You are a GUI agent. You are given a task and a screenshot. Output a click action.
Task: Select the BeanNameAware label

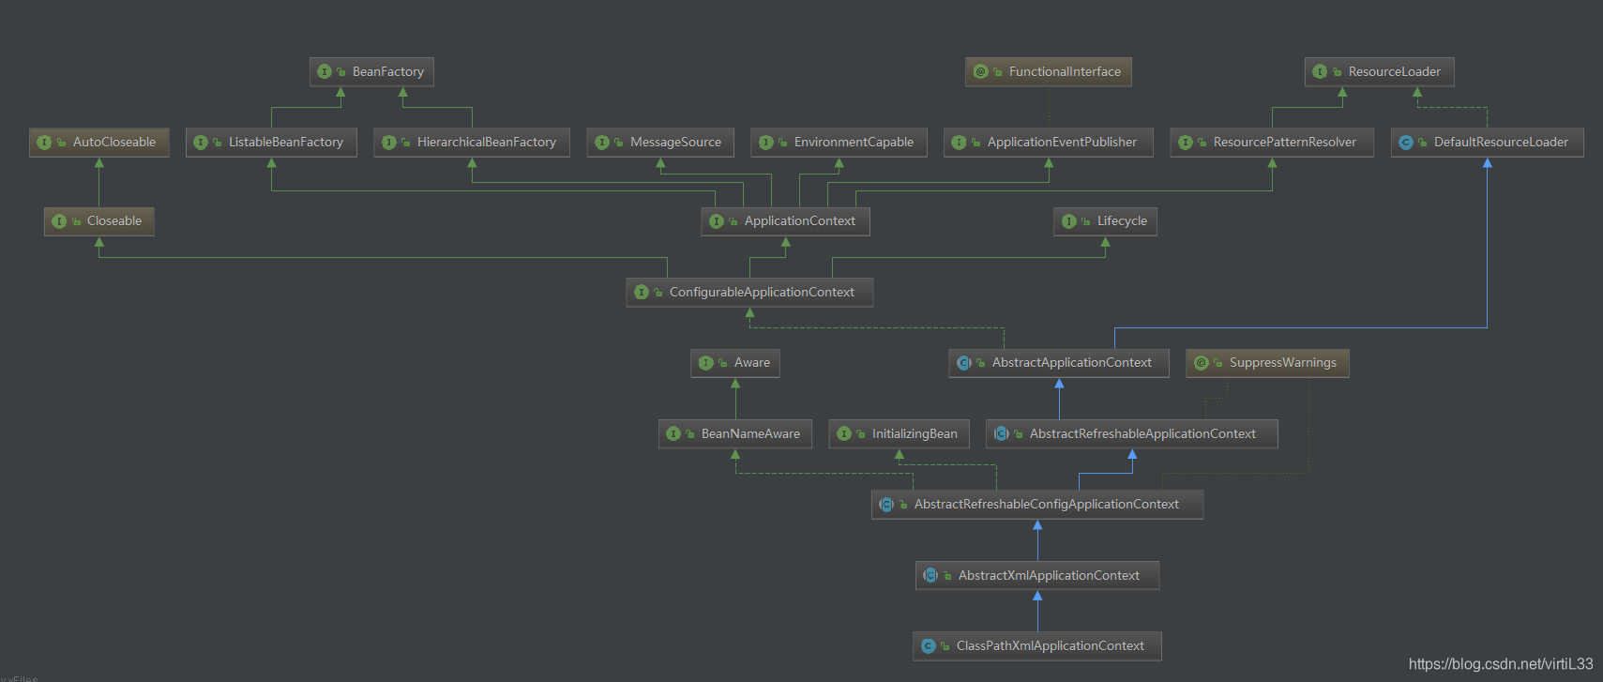pos(751,433)
